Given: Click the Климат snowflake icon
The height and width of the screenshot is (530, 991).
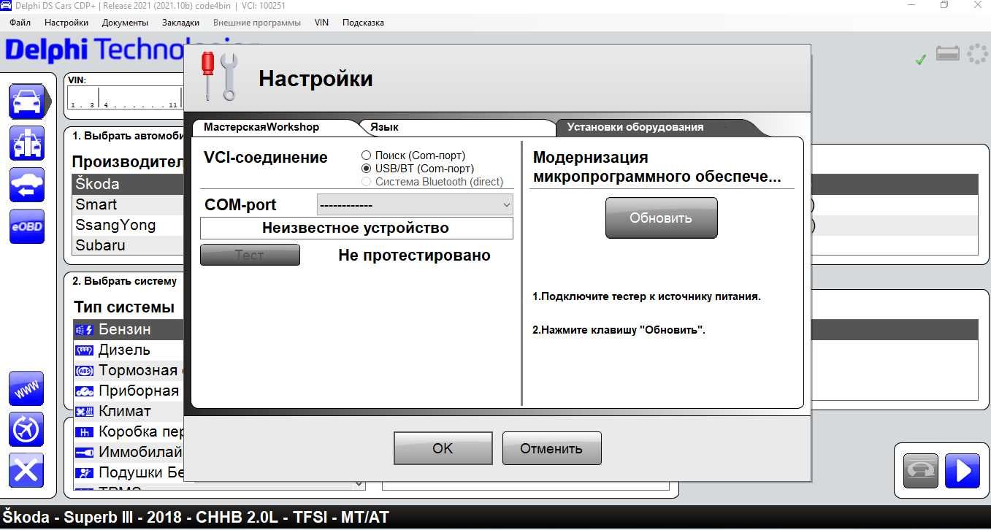Looking at the screenshot, I should coord(84,412).
